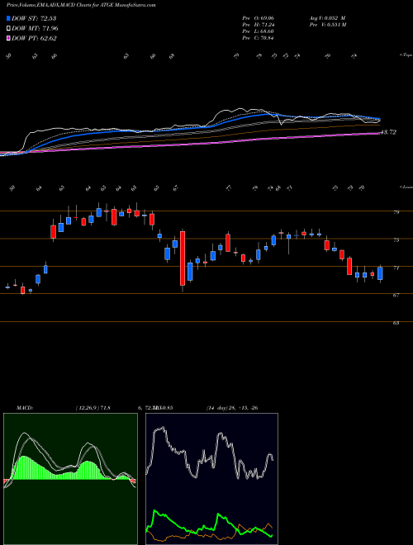413x545 pixels.
Task: Click the 75 price axis label
Action: pyautogui.click(x=396, y=239)
